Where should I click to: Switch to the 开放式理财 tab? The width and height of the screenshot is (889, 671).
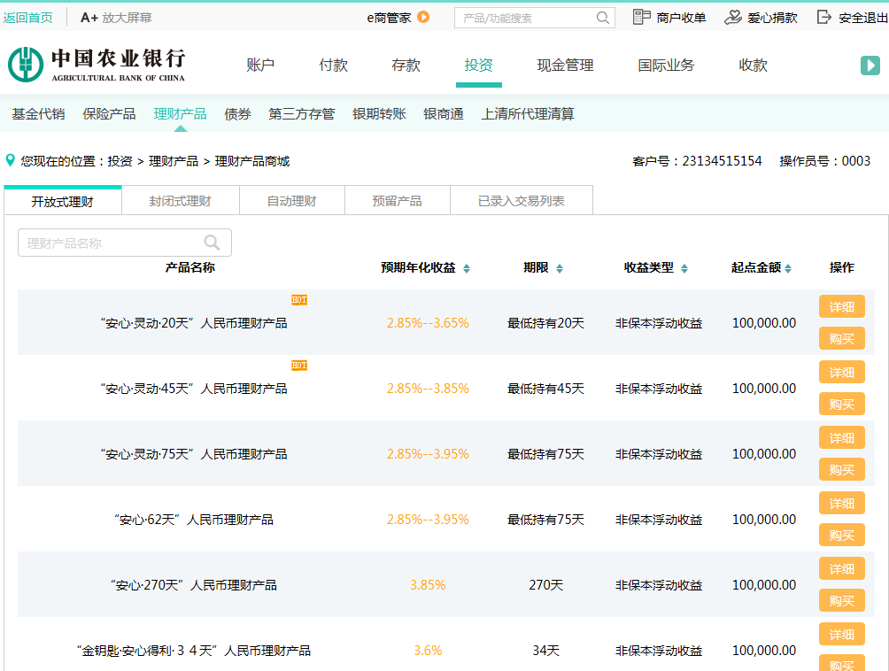tap(62, 201)
